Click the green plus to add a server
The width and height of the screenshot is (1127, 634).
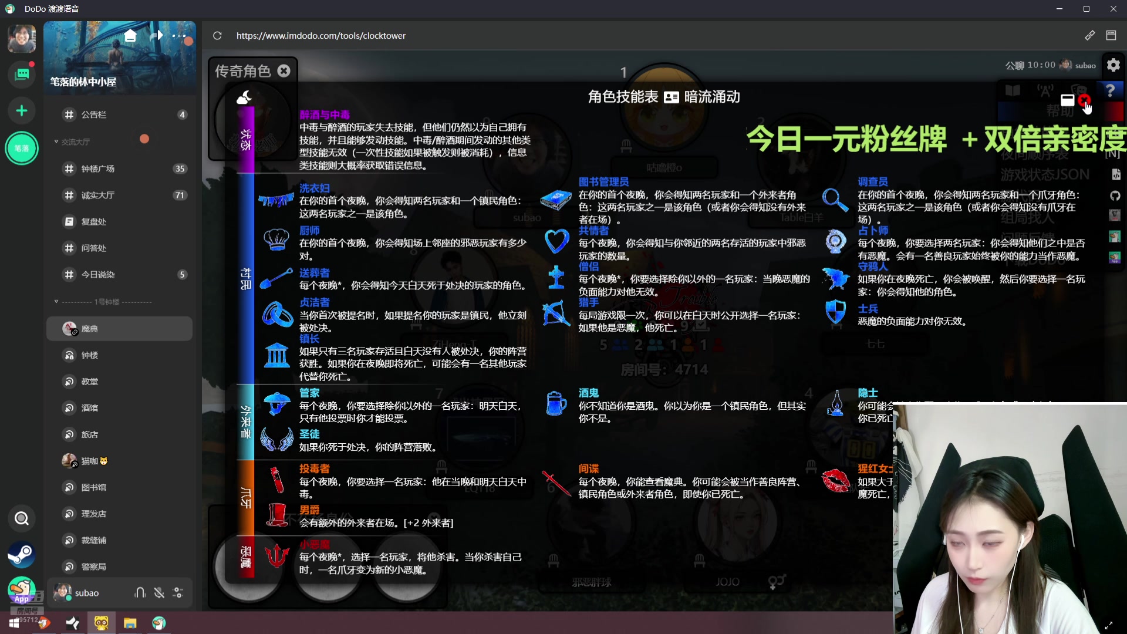point(22,111)
